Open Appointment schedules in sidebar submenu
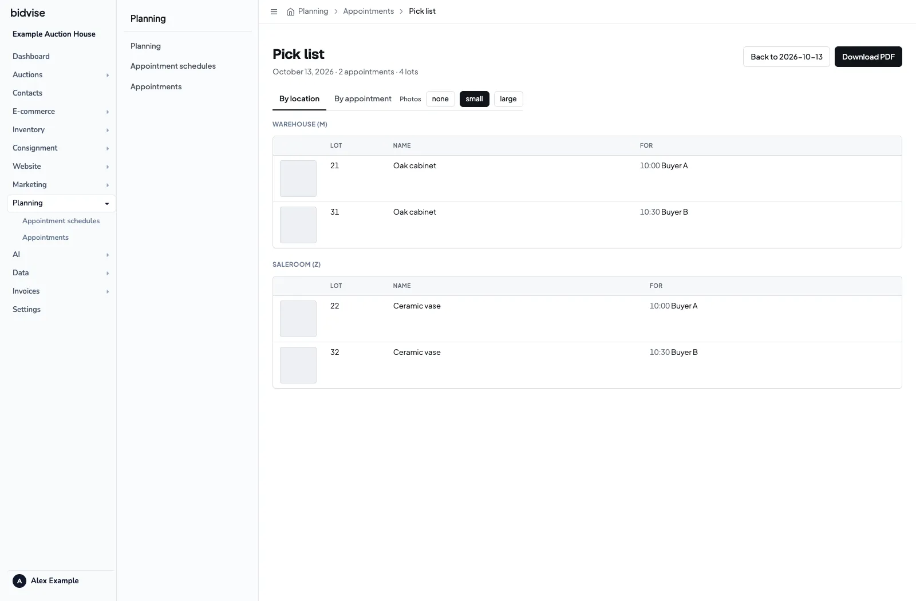The image size is (916, 601). click(61, 221)
